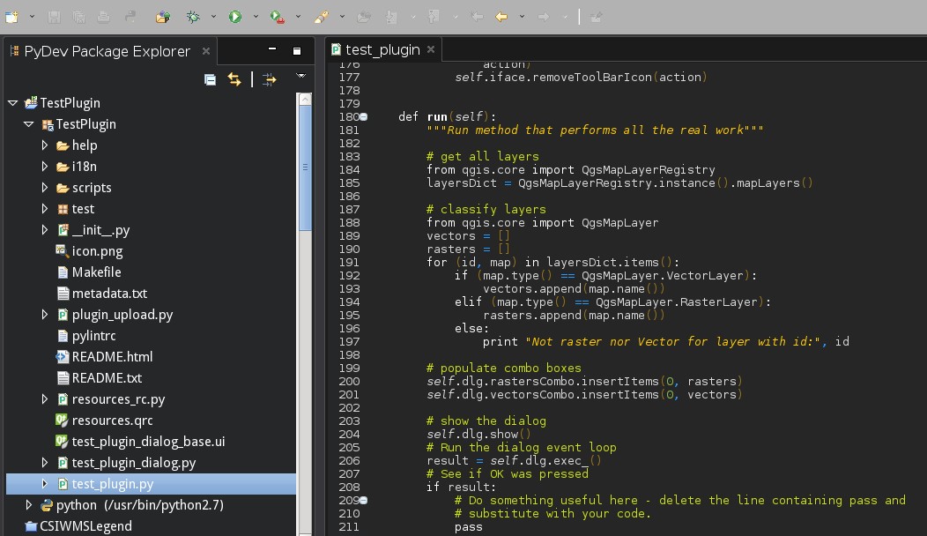Viewport: 927px width, 536px height.
Task: Click the Save icon in the toolbar
Action: (x=55, y=17)
